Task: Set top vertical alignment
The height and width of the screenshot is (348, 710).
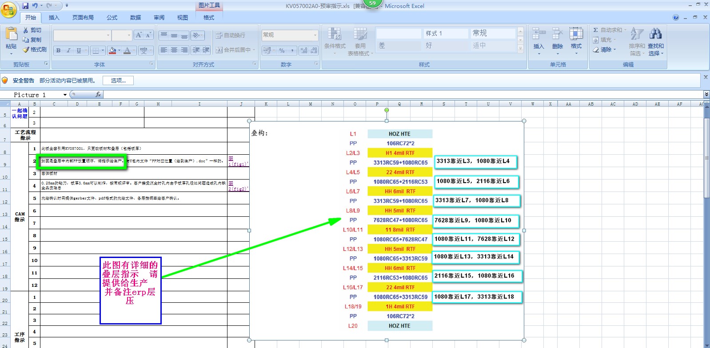Action: pos(164,35)
